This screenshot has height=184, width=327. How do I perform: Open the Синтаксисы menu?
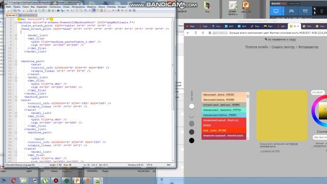(x=55, y=7)
